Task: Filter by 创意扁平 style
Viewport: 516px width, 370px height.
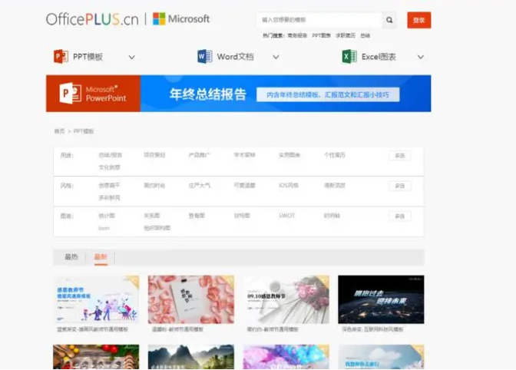Action: point(109,185)
